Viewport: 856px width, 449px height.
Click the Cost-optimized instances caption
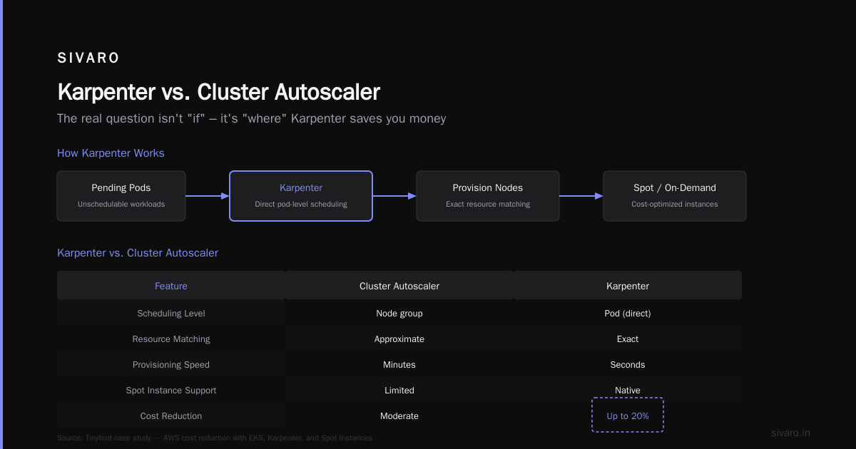675,204
